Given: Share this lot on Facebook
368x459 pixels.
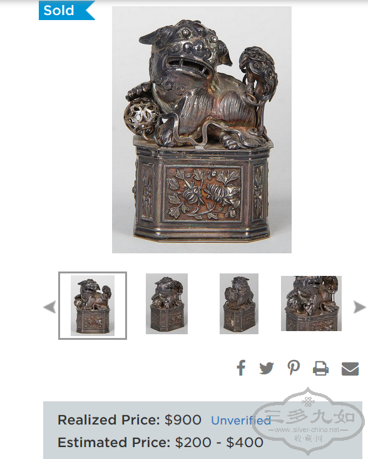Looking at the screenshot, I should [x=241, y=367].
